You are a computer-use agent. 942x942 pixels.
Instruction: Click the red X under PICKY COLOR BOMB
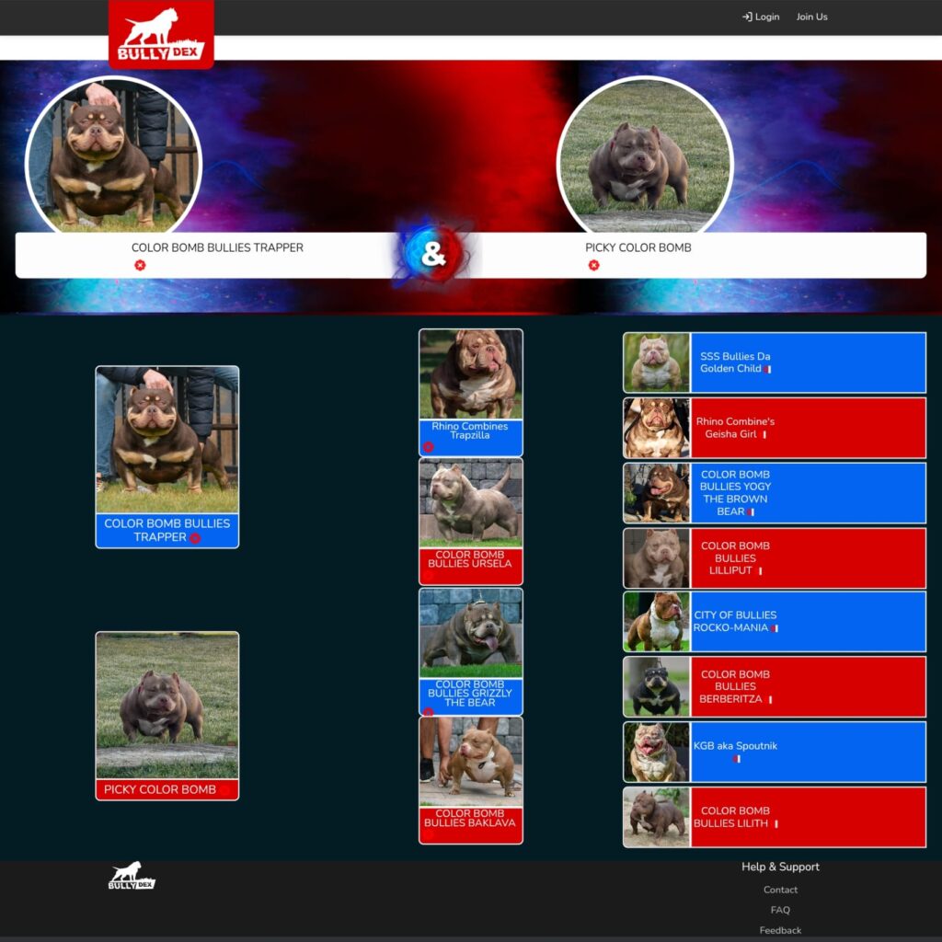593,265
